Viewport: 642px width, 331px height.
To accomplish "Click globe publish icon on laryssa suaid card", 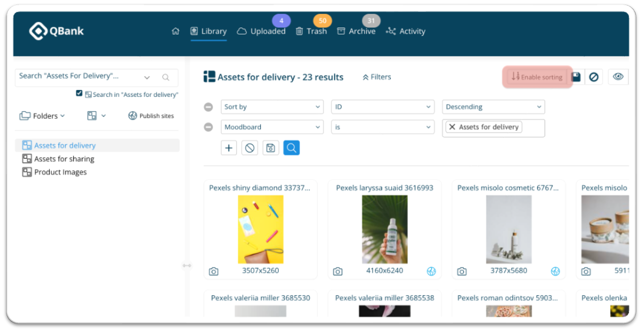I will point(431,272).
